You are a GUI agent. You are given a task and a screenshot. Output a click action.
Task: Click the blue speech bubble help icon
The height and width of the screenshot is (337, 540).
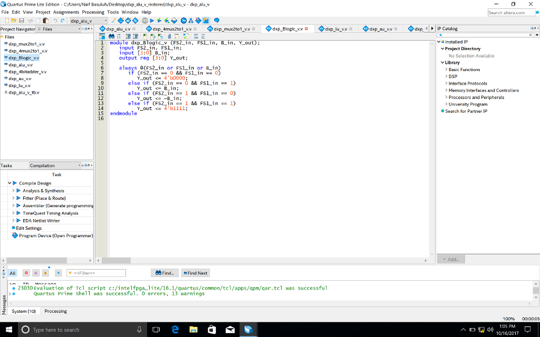point(216,21)
